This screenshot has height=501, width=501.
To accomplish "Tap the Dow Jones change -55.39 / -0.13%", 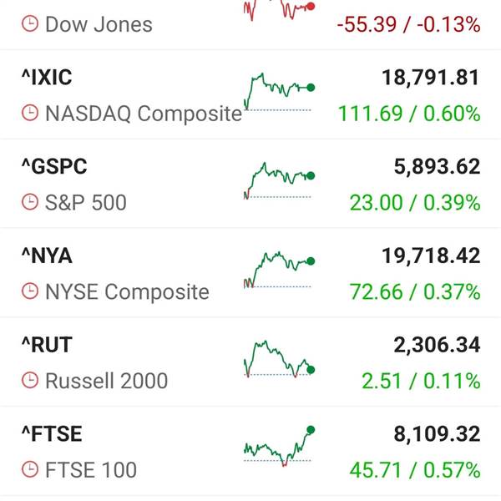I will [408, 24].
